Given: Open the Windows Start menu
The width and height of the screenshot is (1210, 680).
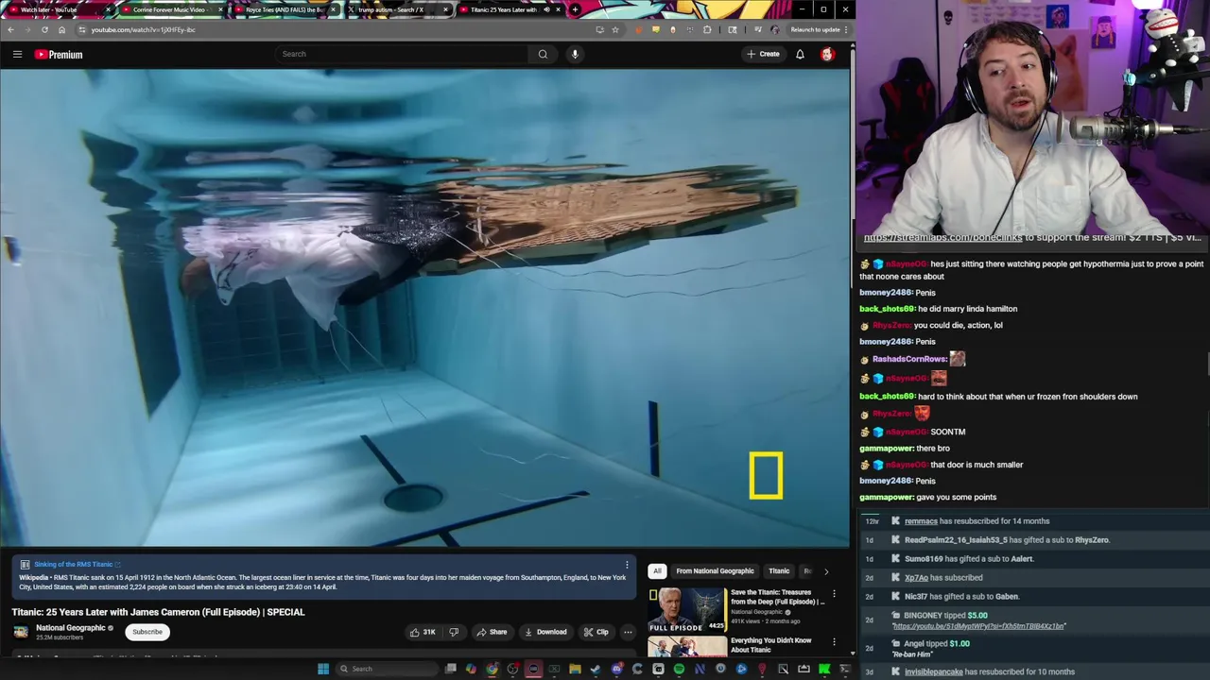Looking at the screenshot, I should [x=323, y=669].
